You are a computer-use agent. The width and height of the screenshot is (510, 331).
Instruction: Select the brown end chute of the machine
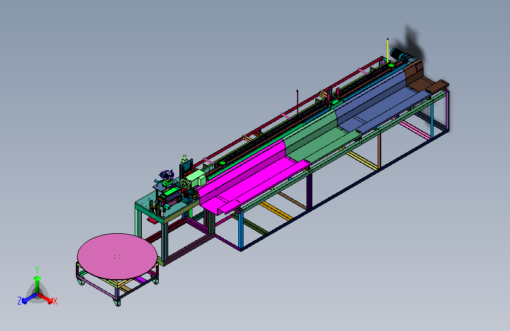[426, 78]
